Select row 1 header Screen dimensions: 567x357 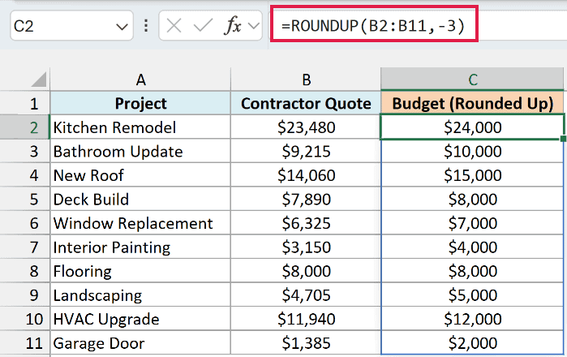click(24, 103)
